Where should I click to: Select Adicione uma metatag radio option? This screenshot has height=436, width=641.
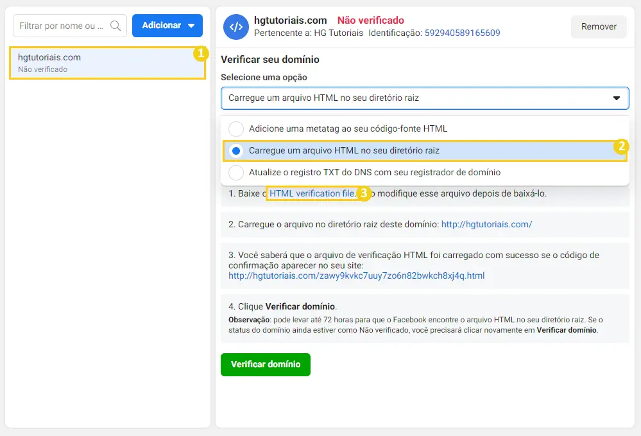[x=425, y=128]
